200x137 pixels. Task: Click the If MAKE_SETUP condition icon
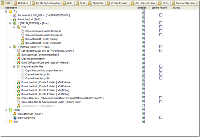pos(15,47)
